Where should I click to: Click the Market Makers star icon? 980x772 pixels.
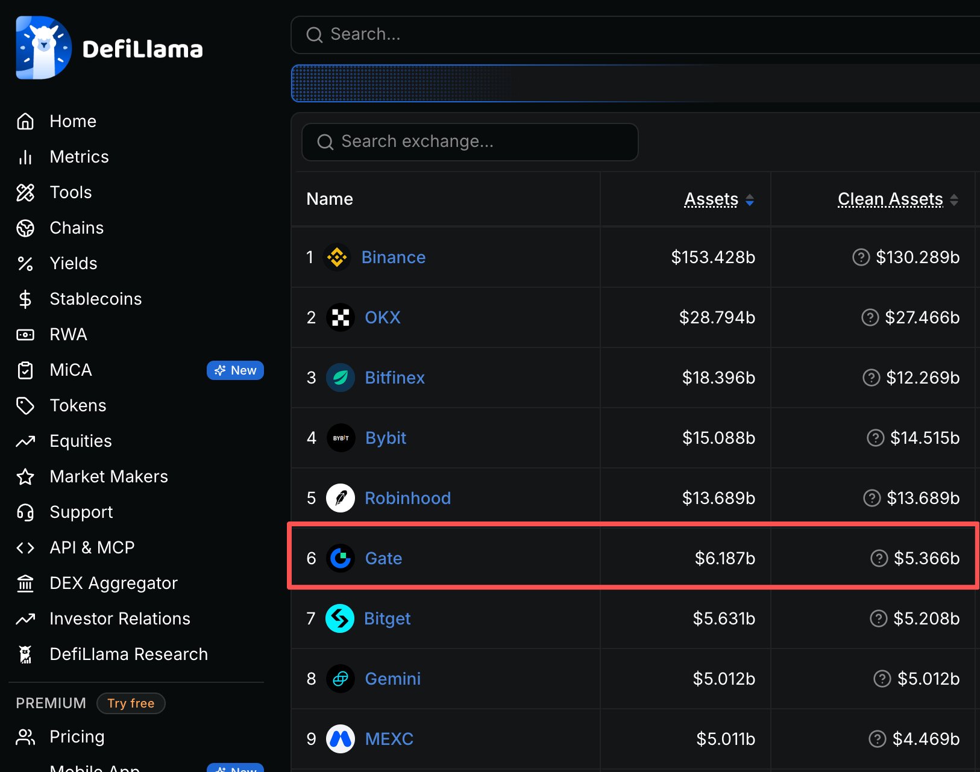pyautogui.click(x=25, y=476)
